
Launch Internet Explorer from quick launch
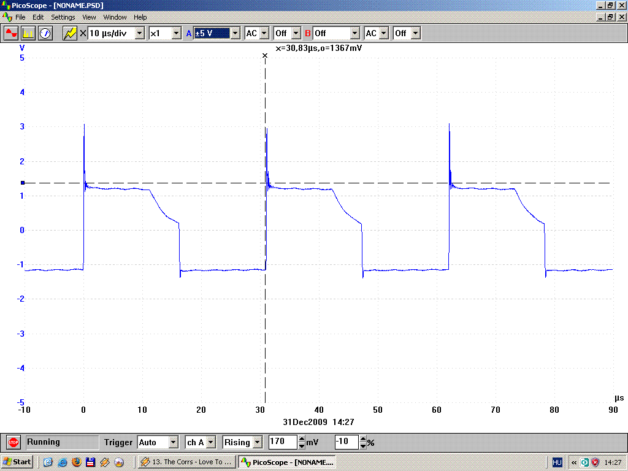(x=63, y=462)
